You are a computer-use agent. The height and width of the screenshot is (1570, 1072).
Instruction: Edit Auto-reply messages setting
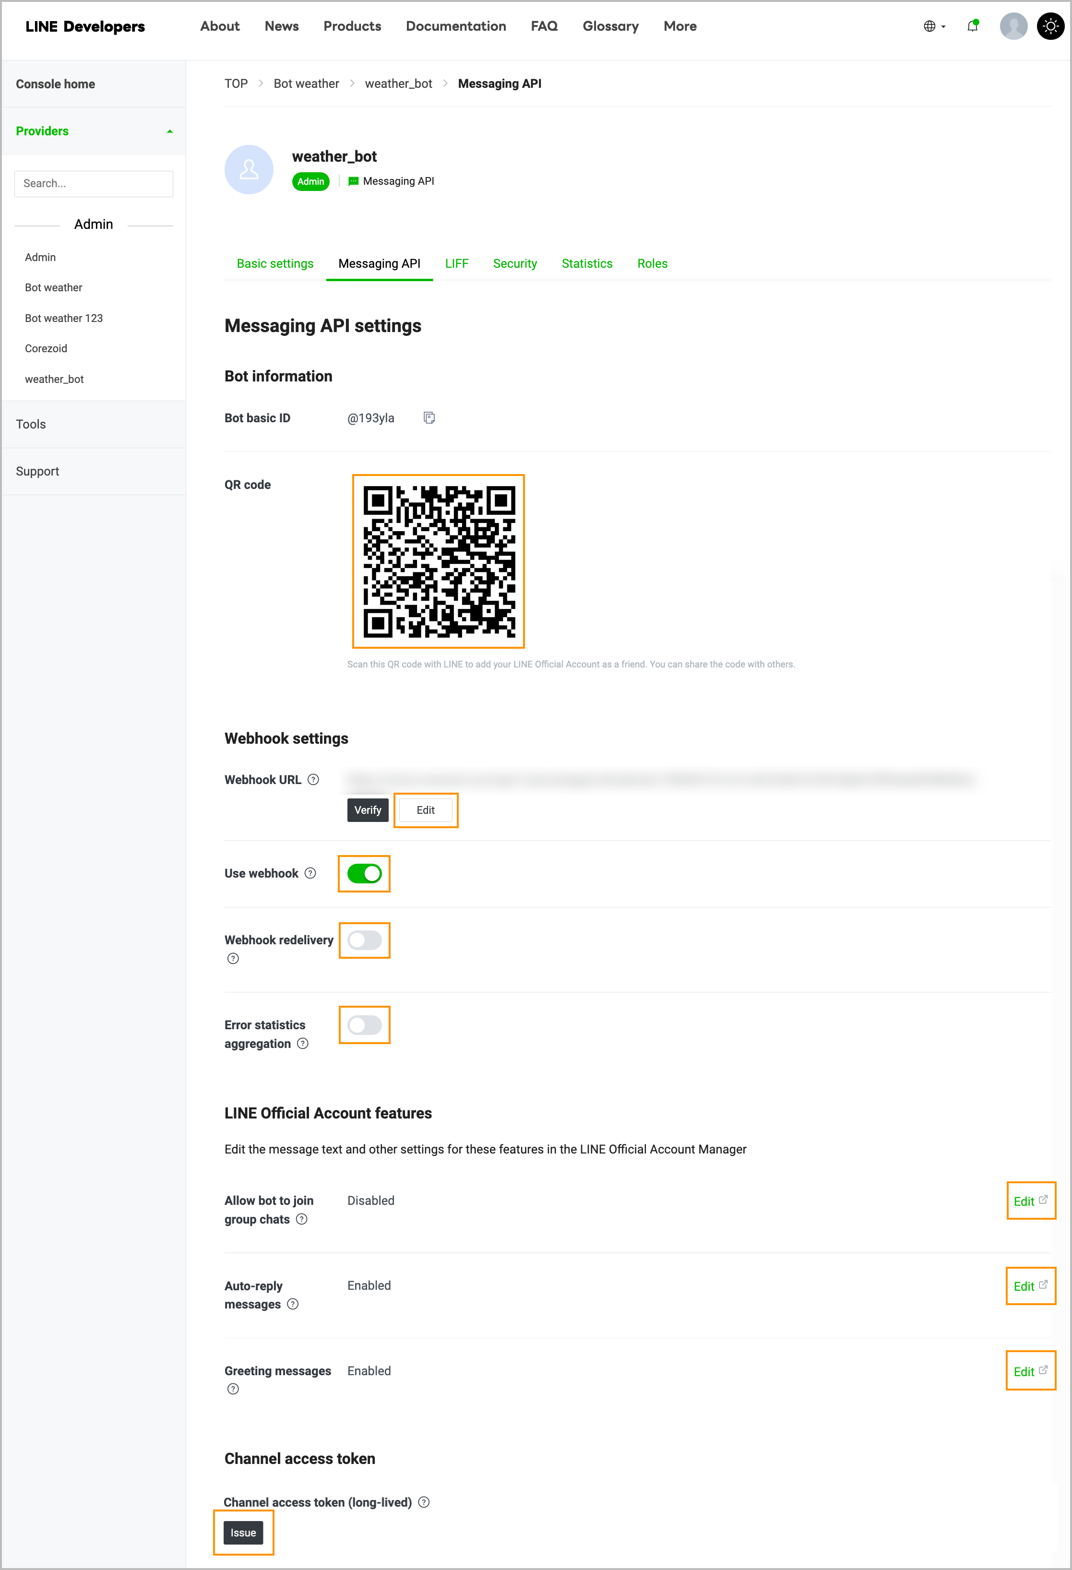1030,1285
